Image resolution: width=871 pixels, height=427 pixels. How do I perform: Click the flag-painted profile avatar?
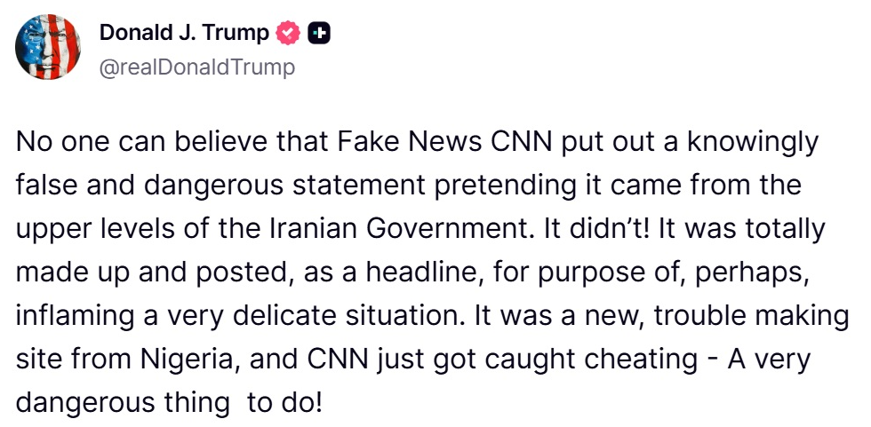[49, 49]
